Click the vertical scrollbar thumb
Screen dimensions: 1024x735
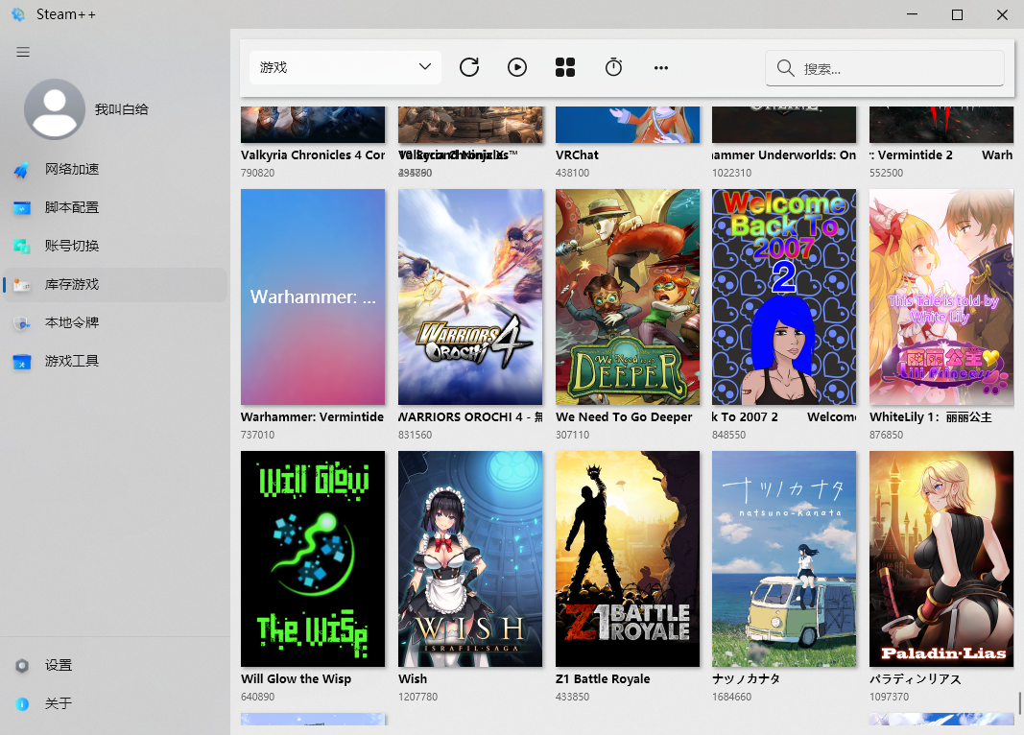pos(1019,703)
